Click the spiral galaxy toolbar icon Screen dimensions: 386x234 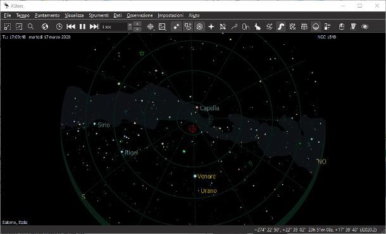pos(365,26)
